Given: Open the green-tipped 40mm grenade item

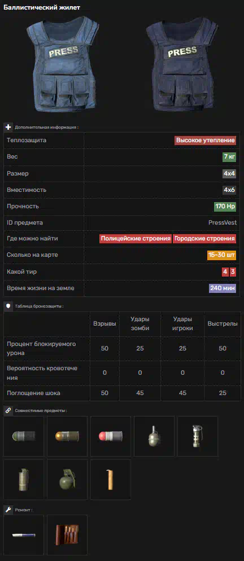Looking at the screenshot, I should click(24, 436).
